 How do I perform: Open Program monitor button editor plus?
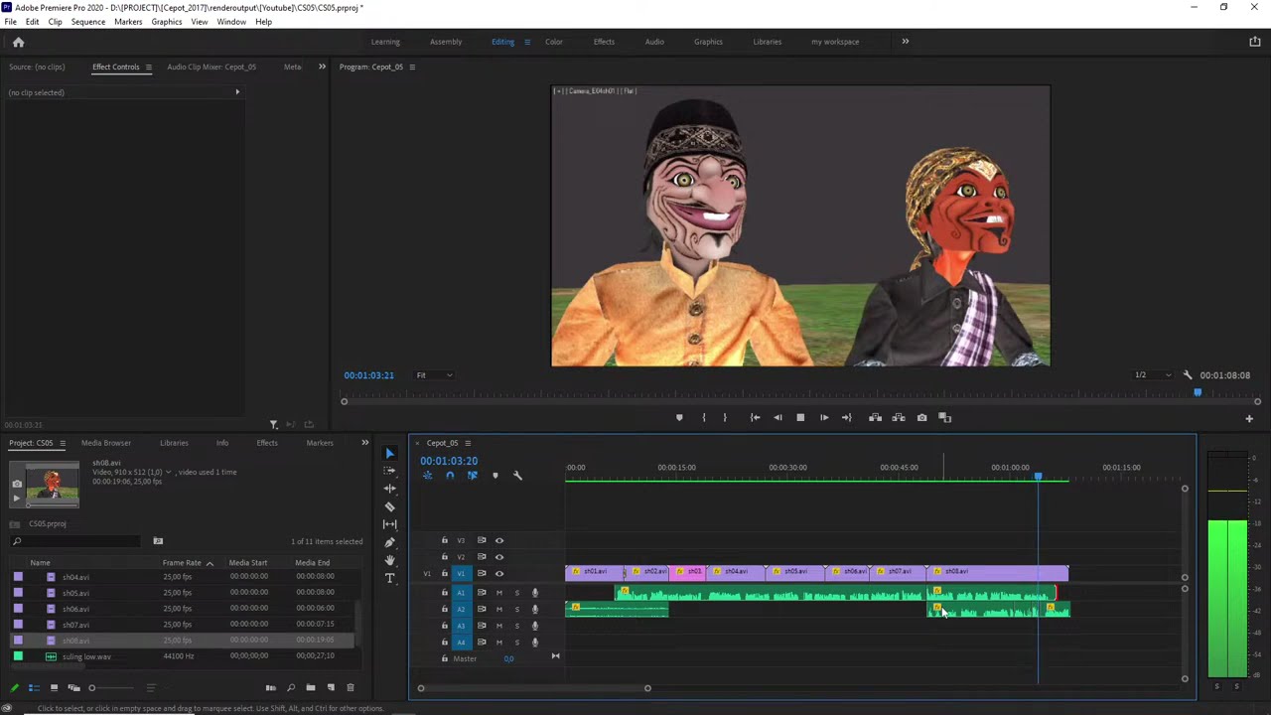1249,419
